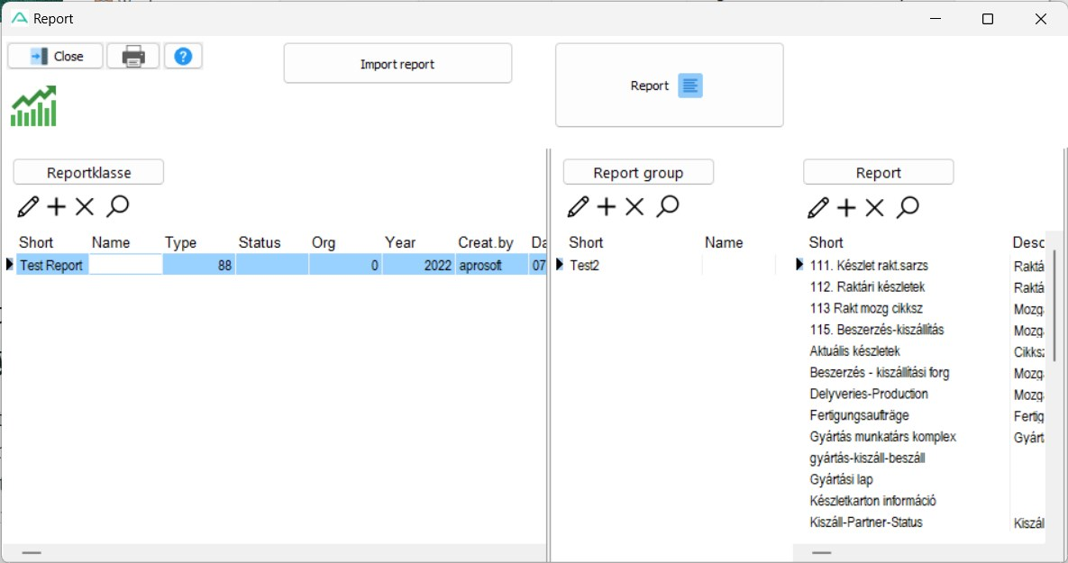Click the empty Name cell of Test Report

coord(126,265)
